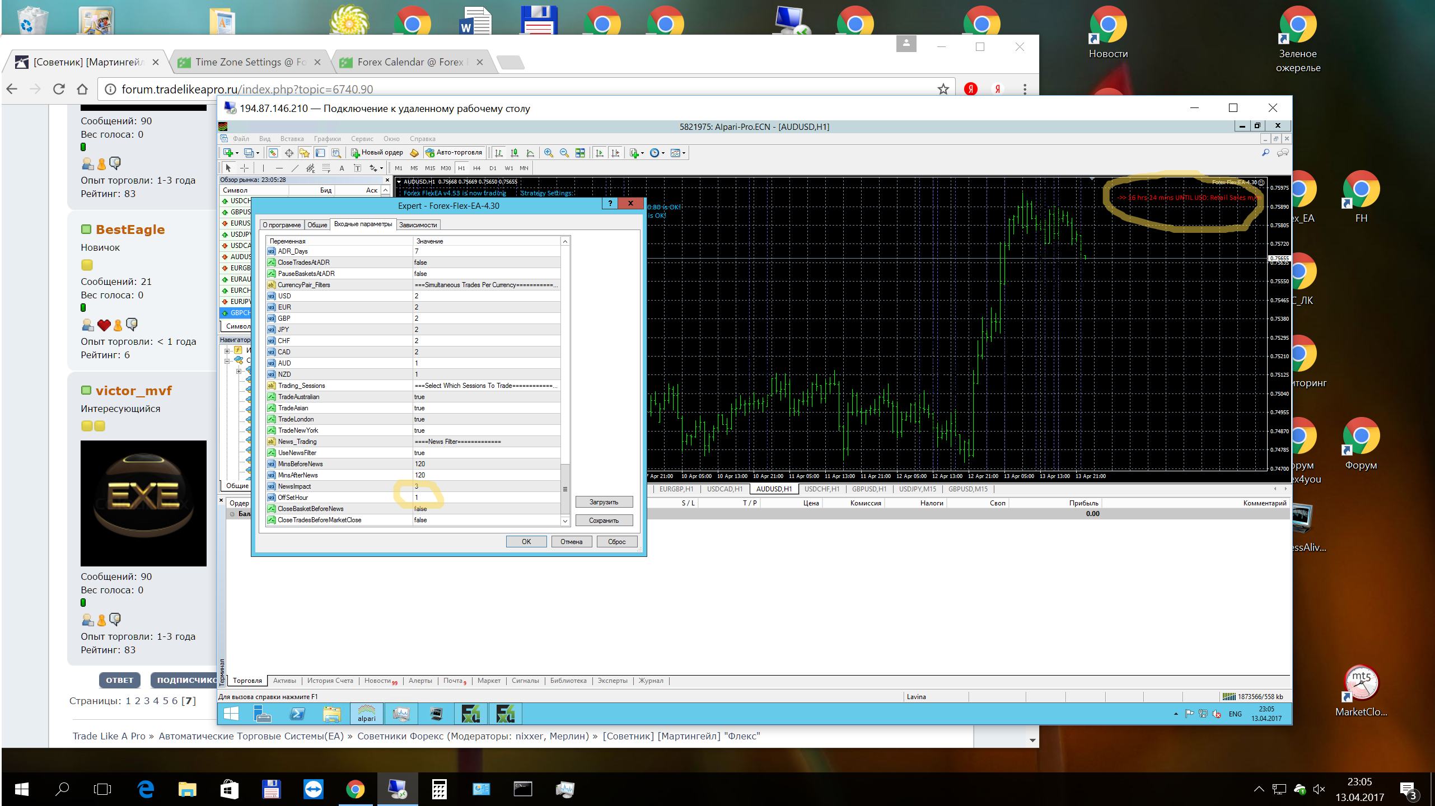This screenshot has height=806, width=1435.
Task: Open the profiles dropdown arrow
Action: 258,153
